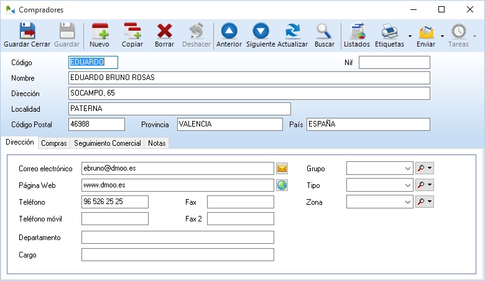Image resolution: width=485 pixels, height=281 pixels.
Task: Open the Etiquetas dropdown arrow
Action: point(410,36)
